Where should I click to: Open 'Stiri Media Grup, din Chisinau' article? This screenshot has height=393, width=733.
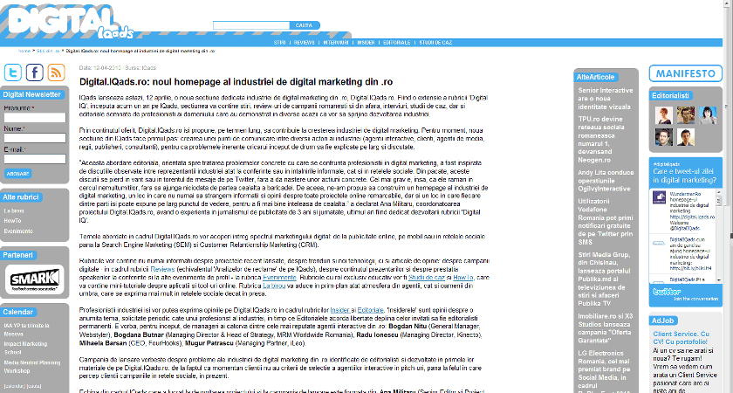coord(604,279)
